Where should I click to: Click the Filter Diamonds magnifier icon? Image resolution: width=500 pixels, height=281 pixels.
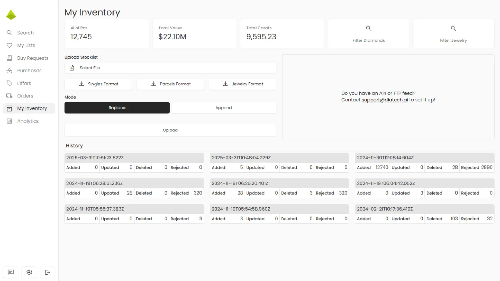point(368,28)
